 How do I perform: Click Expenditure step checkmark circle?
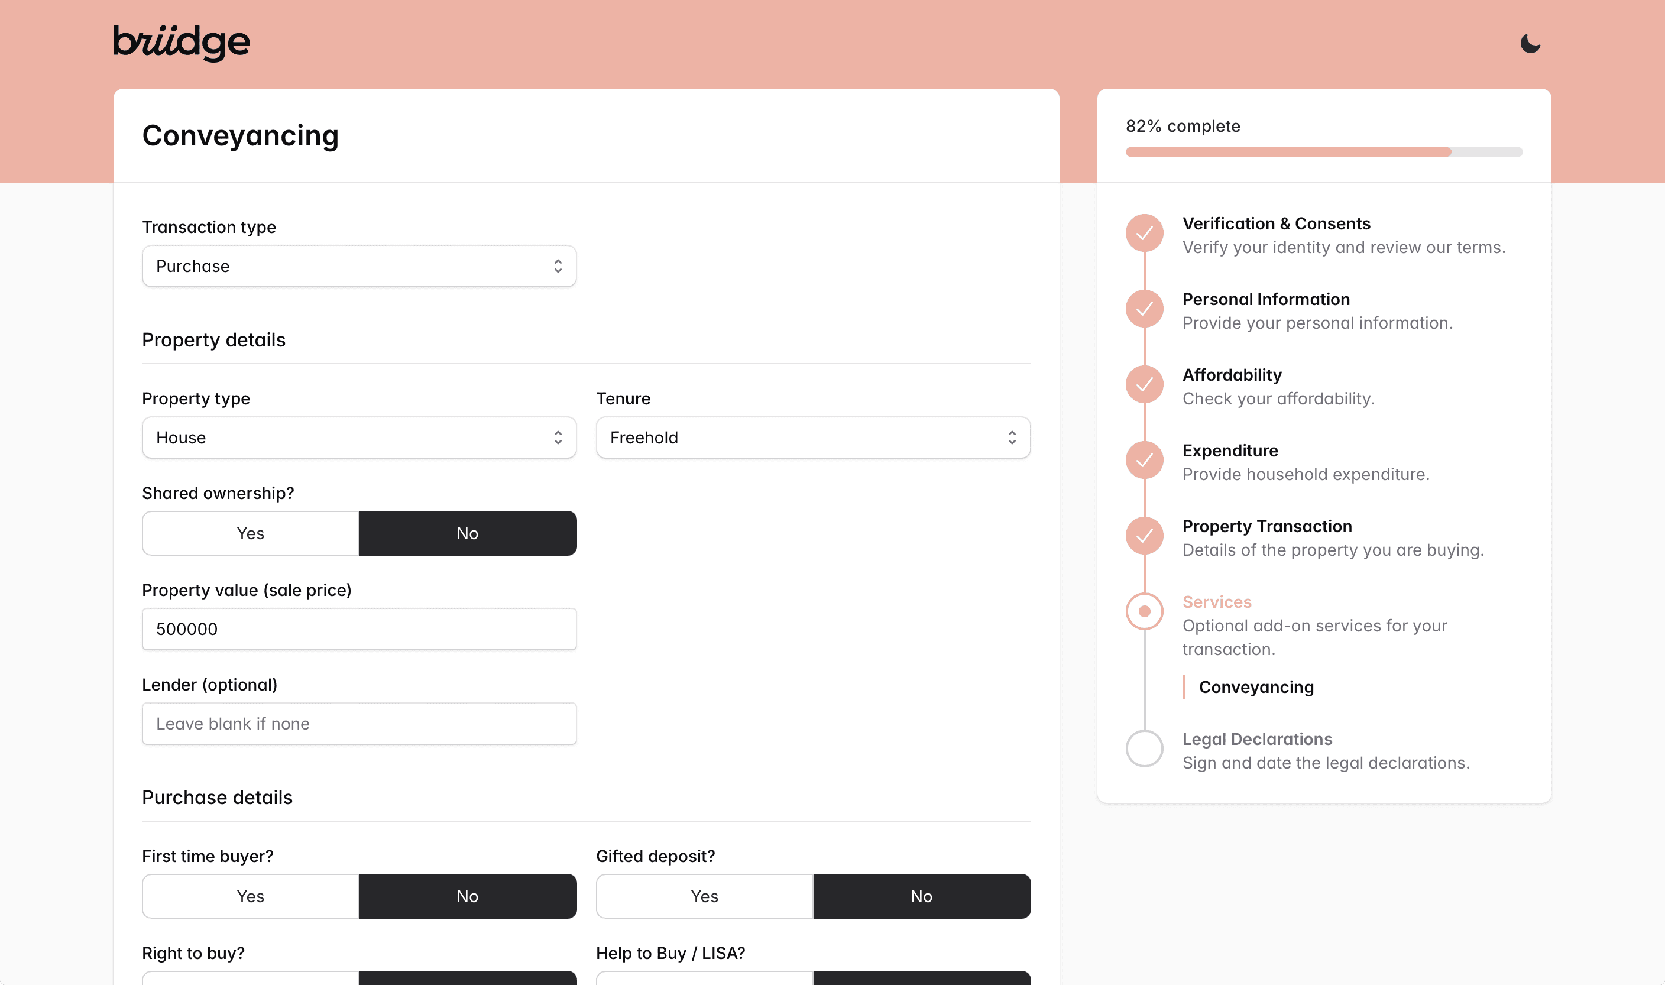[1144, 460]
